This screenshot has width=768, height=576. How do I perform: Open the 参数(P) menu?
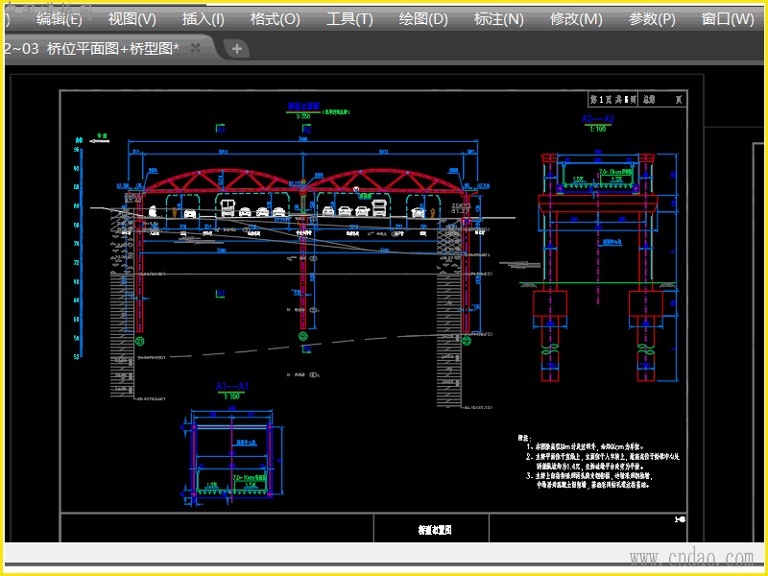652,19
